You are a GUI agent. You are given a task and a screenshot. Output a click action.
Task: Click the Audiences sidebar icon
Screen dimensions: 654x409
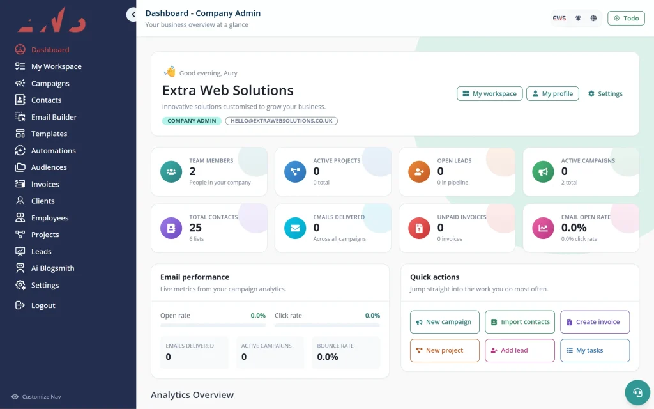[x=20, y=167]
